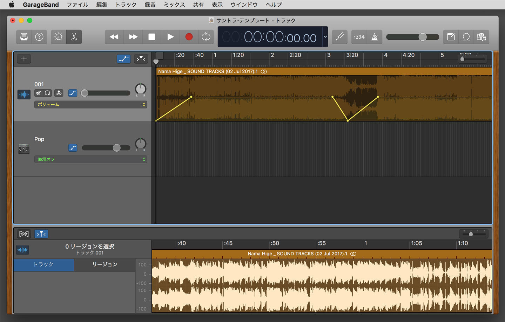Click the Play button
The image size is (505, 322).
pos(170,37)
